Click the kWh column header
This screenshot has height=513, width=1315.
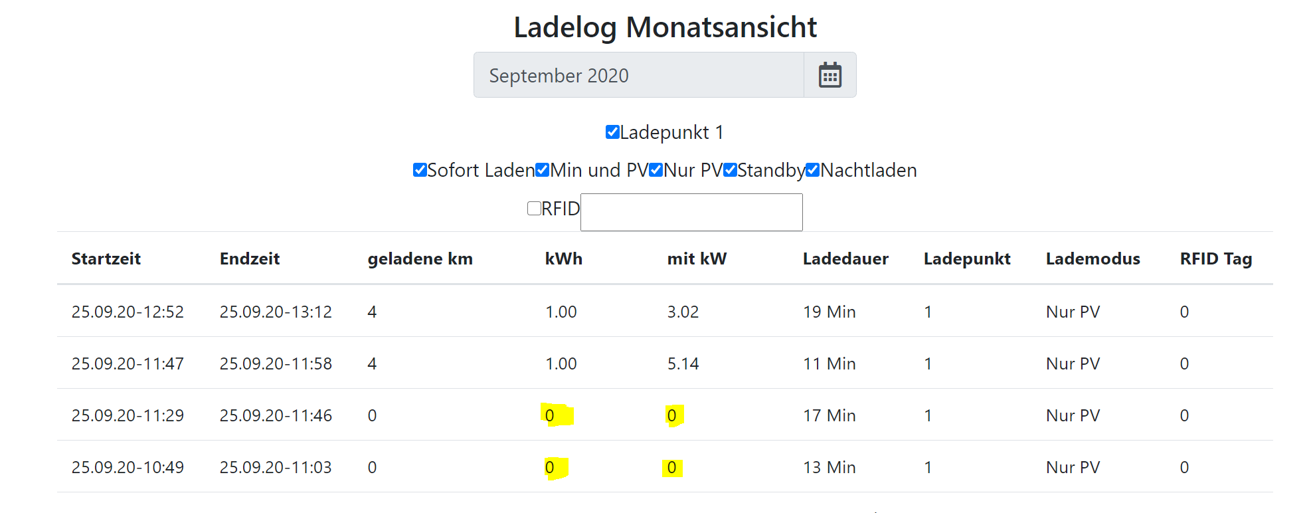(x=563, y=258)
